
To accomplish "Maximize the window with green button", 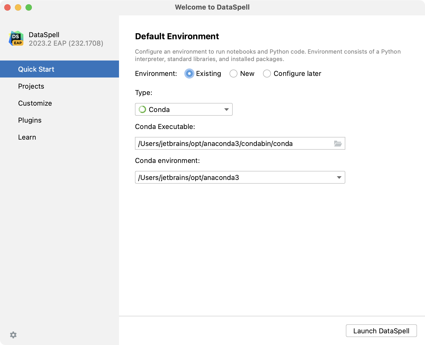I will (29, 7).
